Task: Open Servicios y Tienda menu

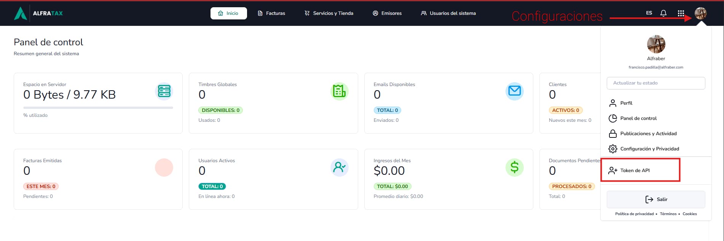Action: pyautogui.click(x=329, y=13)
